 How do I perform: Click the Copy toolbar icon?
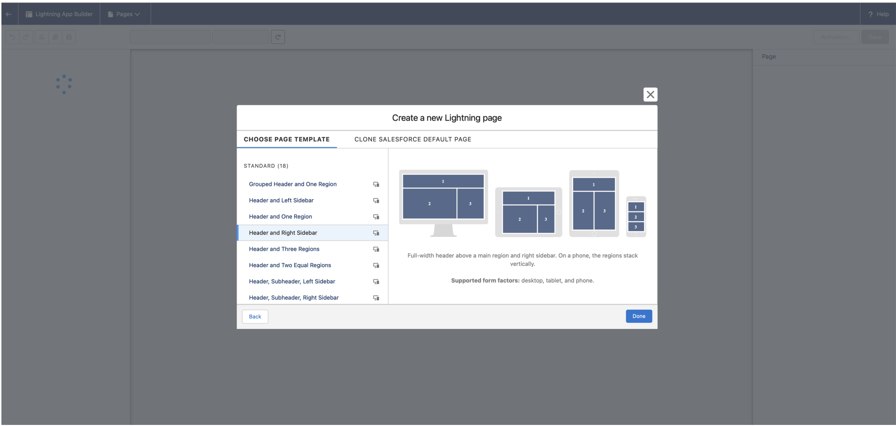[55, 37]
